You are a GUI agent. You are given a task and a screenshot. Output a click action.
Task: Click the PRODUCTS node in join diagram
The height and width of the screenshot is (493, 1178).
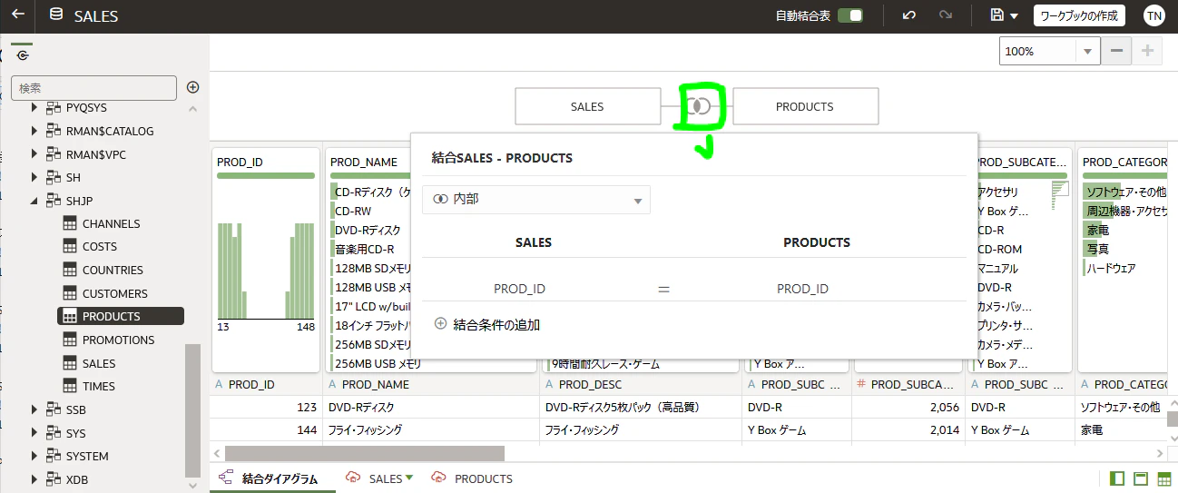click(x=805, y=106)
